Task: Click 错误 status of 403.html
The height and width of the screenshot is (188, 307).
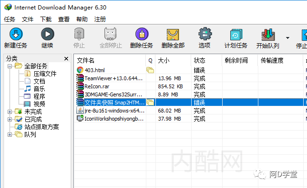Action: (x=199, y=70)
